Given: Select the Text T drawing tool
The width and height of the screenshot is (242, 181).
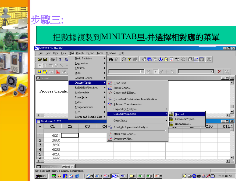Looking at the screenshot, I should 45,66.
